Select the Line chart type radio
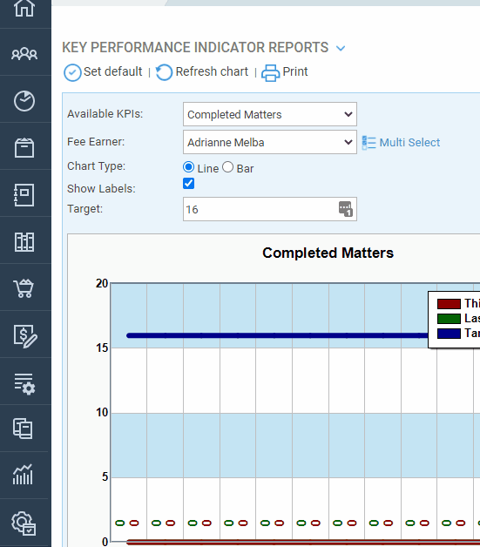 coord(188,167)
